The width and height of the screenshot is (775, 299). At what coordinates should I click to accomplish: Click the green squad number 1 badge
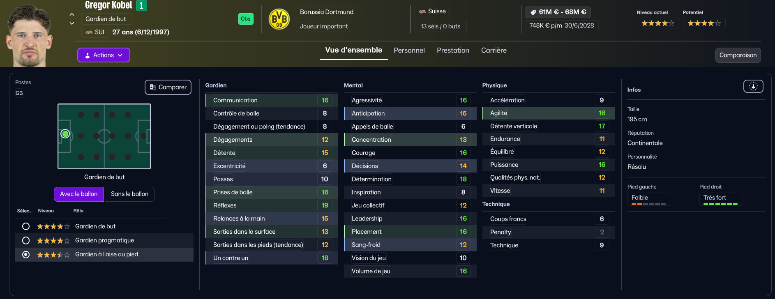[x=141, y=5]
